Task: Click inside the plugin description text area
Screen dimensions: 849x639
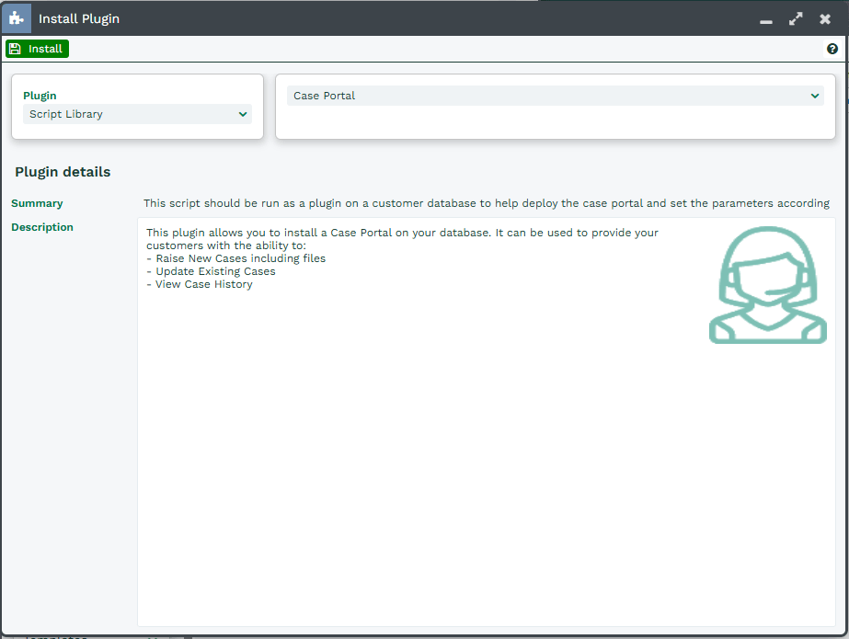Action: coord(487,422)
